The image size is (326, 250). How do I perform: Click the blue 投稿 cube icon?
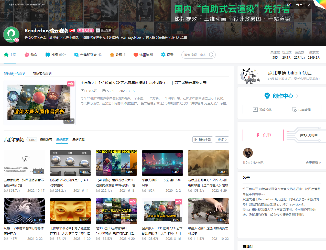[x=47, y=55]
